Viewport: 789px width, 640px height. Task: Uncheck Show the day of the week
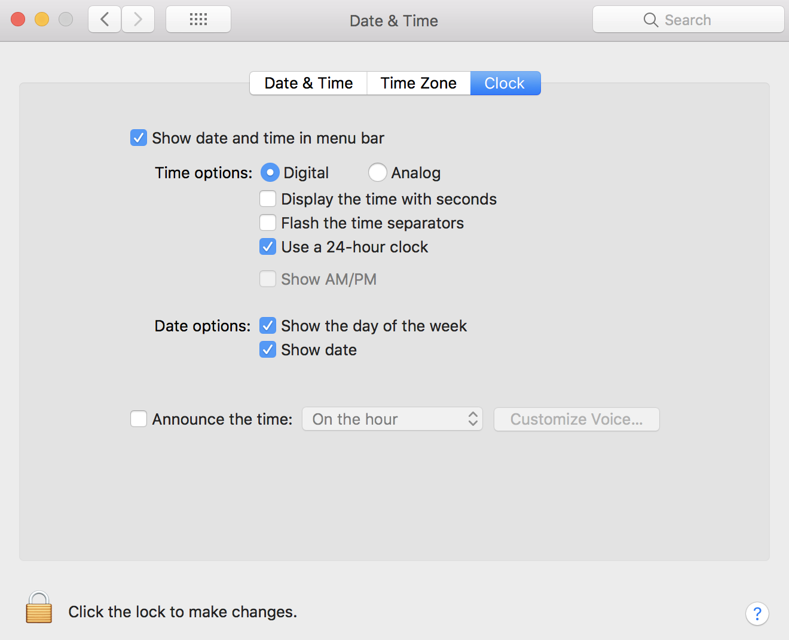pos(268,326)
